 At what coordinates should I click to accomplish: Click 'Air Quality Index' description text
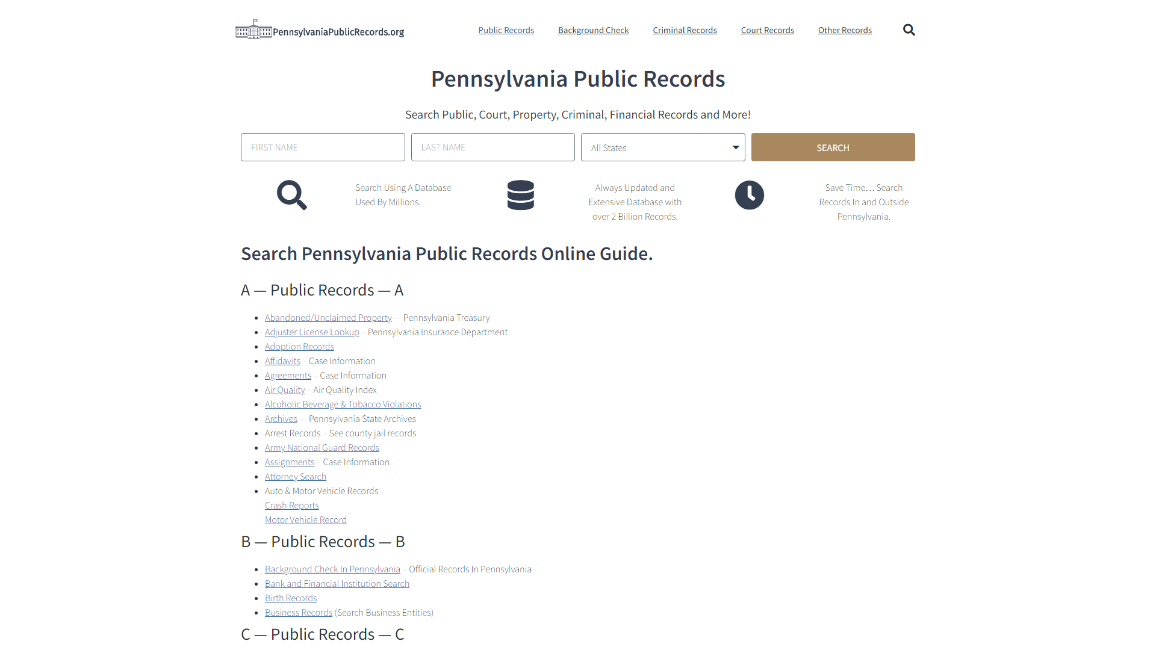point(345,390)
